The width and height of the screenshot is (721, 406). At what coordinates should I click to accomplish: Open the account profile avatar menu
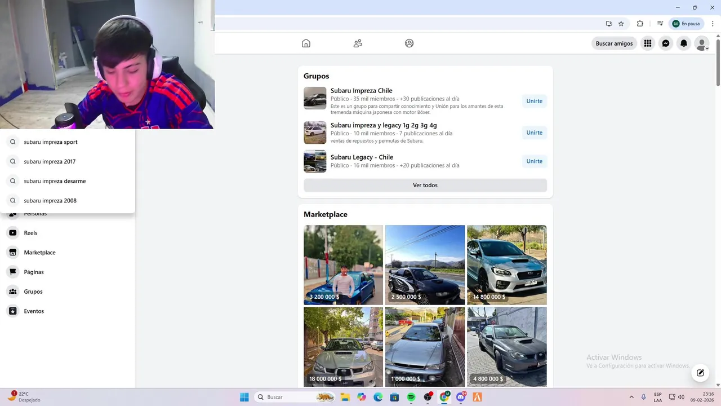point(702,43)
